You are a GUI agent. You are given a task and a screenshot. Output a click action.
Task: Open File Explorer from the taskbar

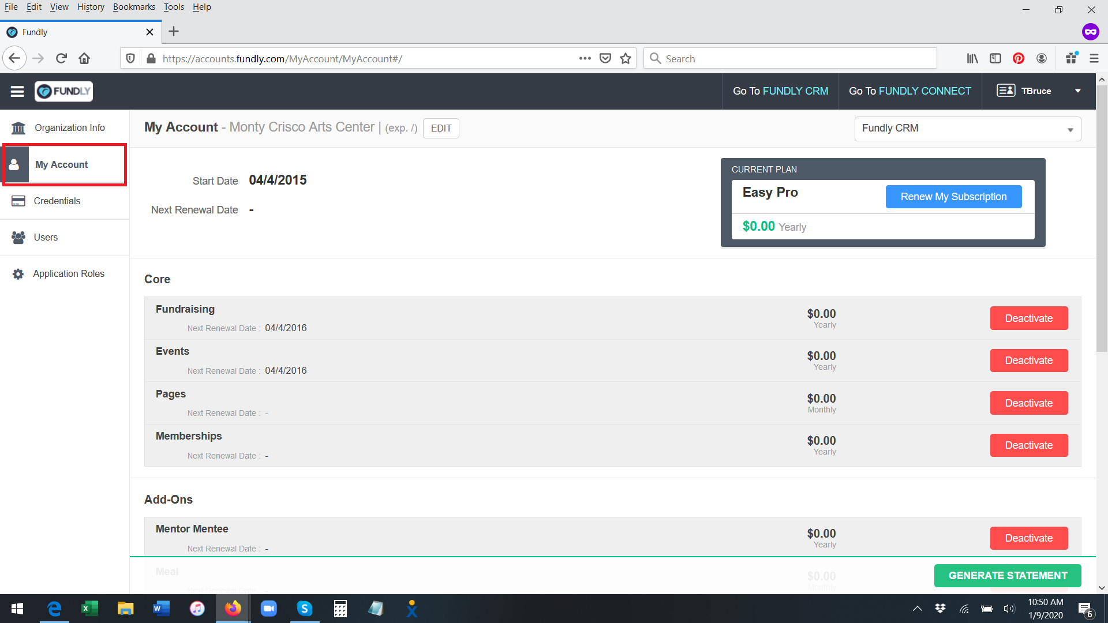click(x=125, y=609)
